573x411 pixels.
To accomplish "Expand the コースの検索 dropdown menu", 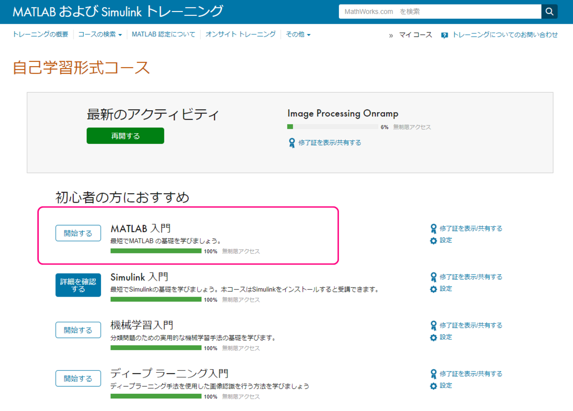I will pyautogui.click(x=100, y=34).
